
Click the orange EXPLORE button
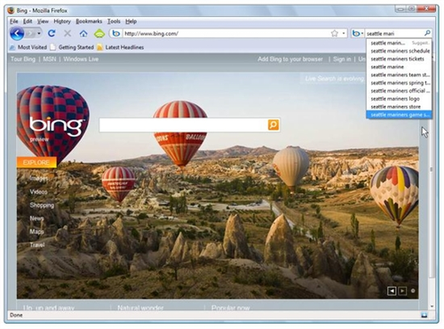[36, 163]
